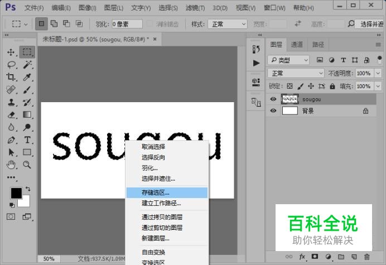The width and height of the screenshot is (386, 265).
Task: Toggle lock all for layer
Action: click(x=332, y=86)
